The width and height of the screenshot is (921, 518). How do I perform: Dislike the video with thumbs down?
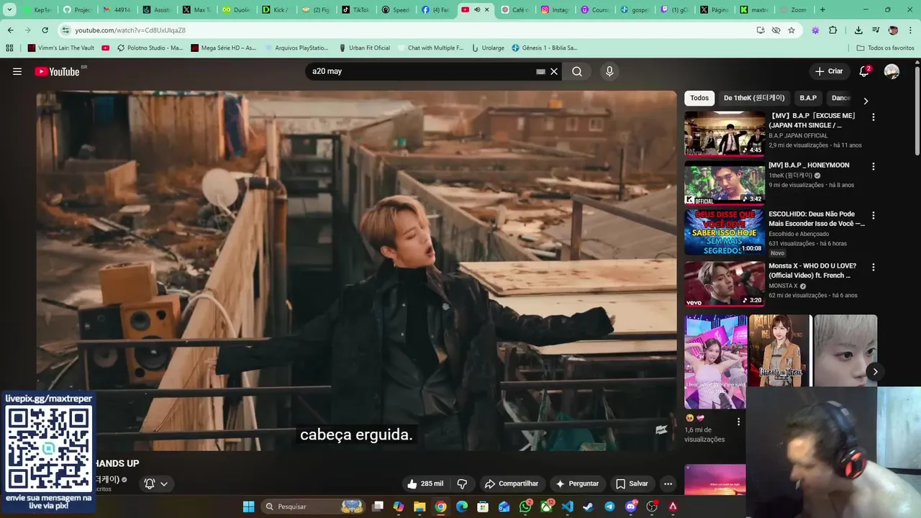pos(463,483)
